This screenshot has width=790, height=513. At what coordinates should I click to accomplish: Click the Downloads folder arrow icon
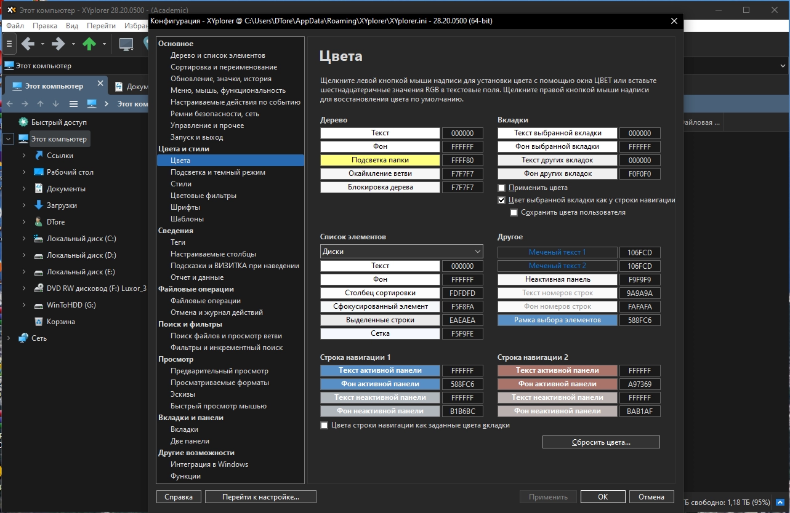(39, 205)
